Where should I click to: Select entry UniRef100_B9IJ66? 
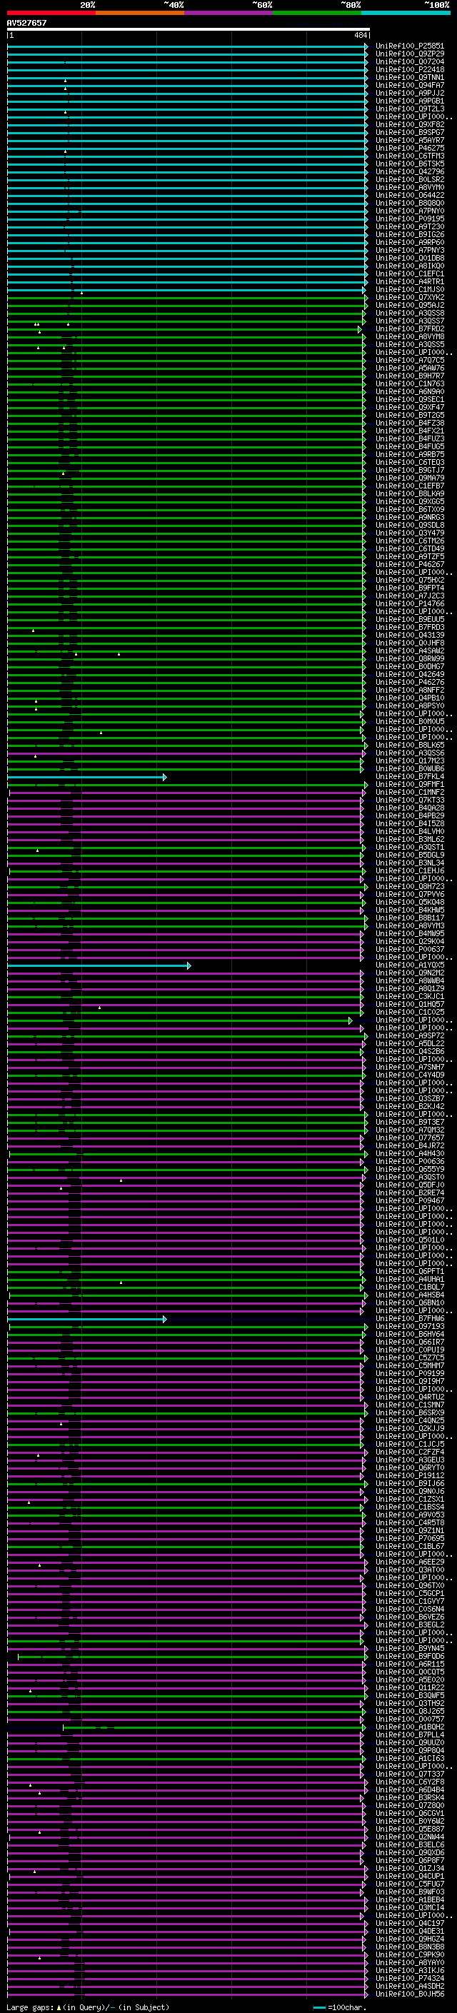(410, 1484)
